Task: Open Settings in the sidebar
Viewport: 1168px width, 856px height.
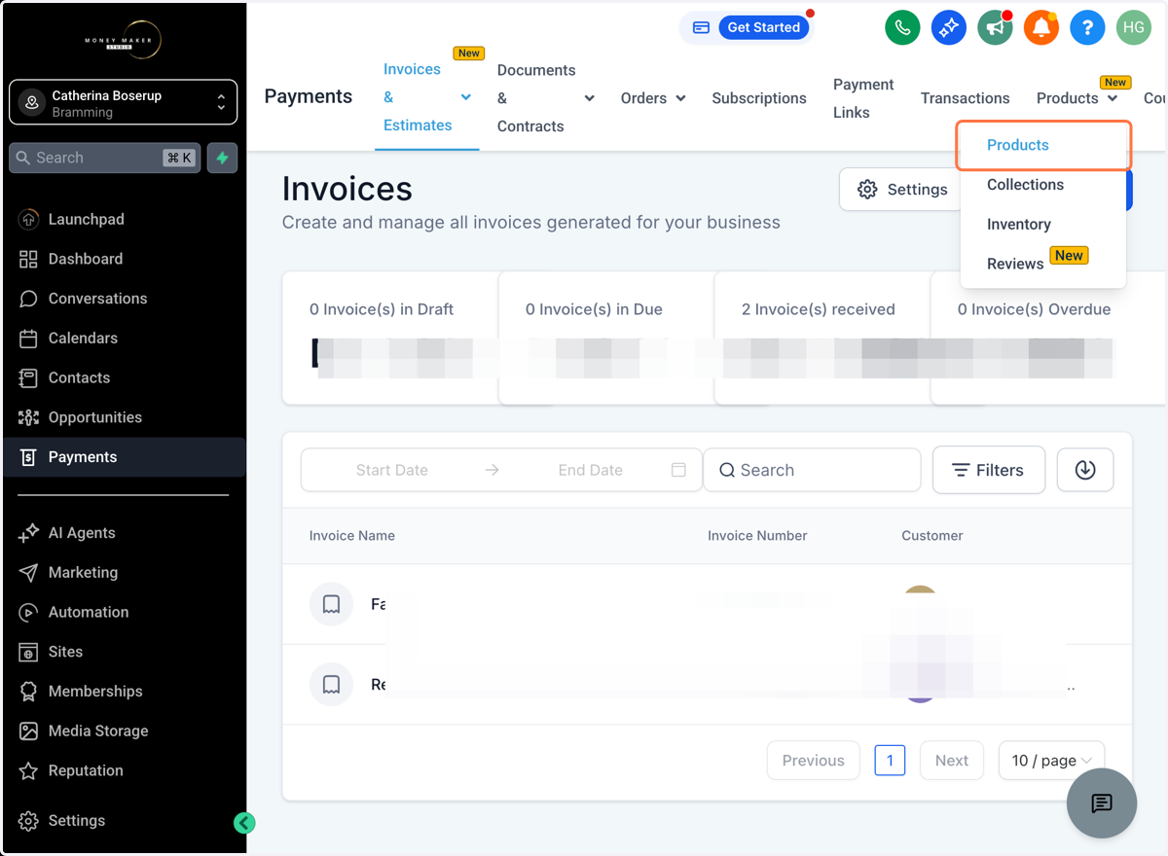Action: [124, 821]
